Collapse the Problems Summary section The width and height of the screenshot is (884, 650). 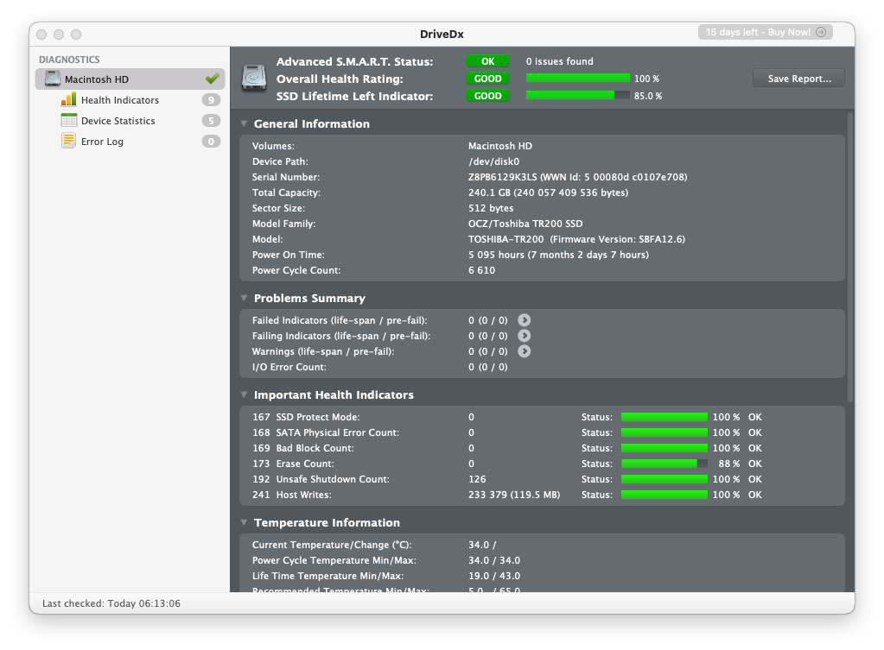[245, 299]
